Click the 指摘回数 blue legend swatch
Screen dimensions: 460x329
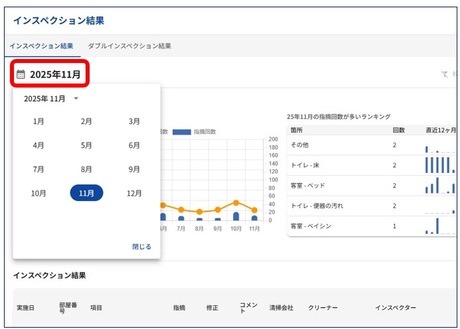tap(181, 132)
